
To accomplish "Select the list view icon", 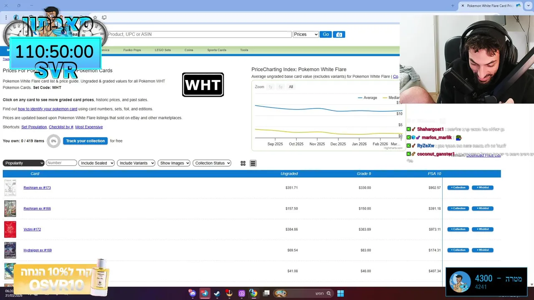I will point(253,163).
